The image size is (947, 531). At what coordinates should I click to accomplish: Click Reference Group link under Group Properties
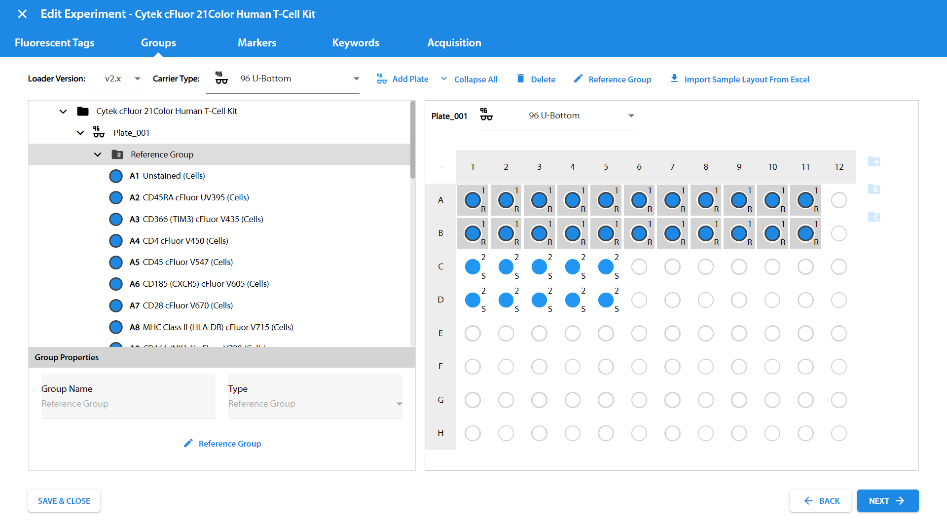230,444
